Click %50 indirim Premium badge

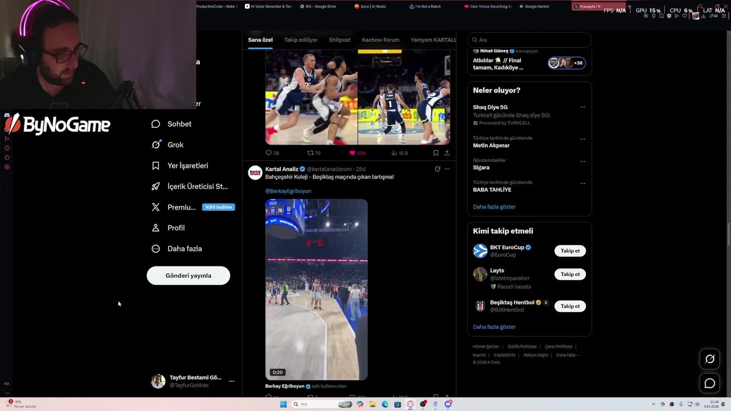[x=219, y=207]
